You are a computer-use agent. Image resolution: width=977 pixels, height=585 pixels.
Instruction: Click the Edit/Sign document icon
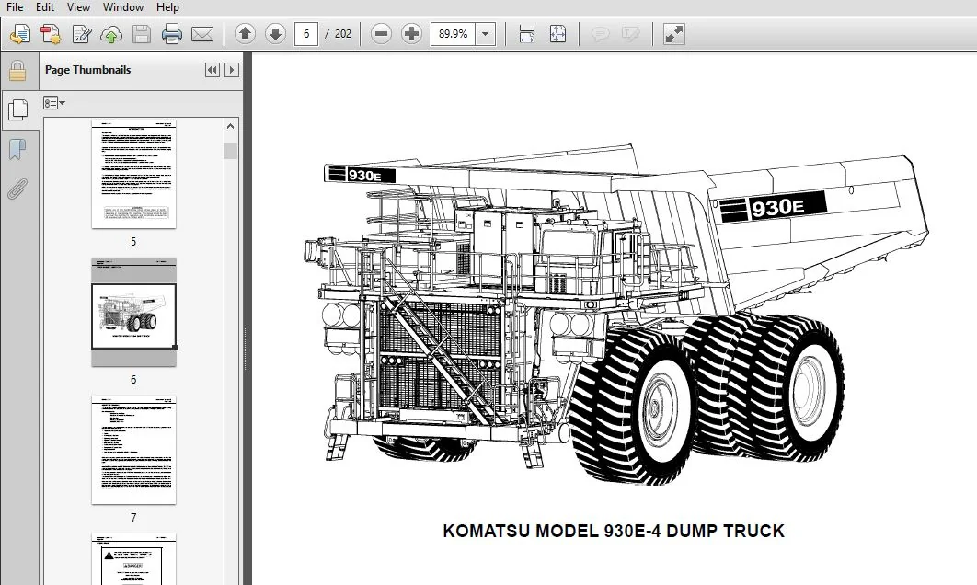(81, 34)
